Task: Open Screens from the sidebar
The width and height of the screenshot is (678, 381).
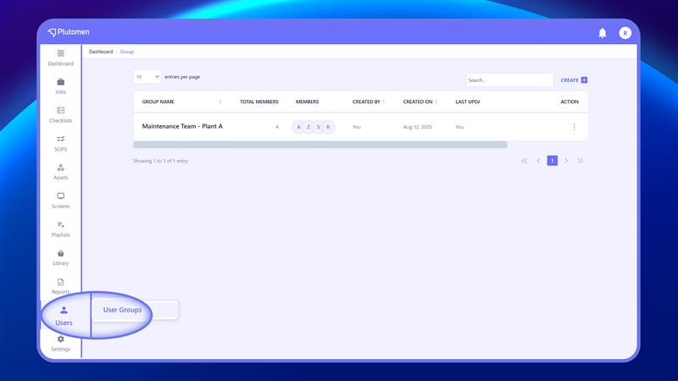Action: coord(60,201)
